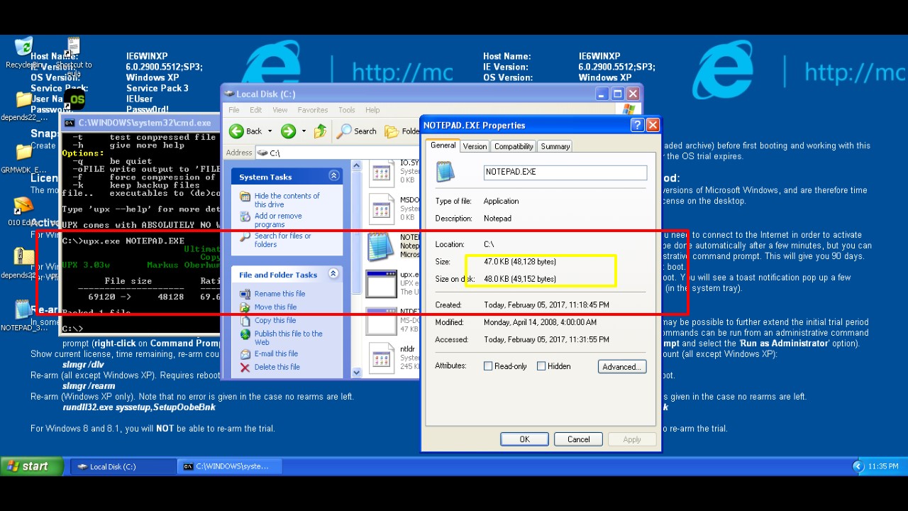This screenshot has width=908, height=511.
Task: Collapse the File and Folder Tasks panel
Action: pos(333,274)
